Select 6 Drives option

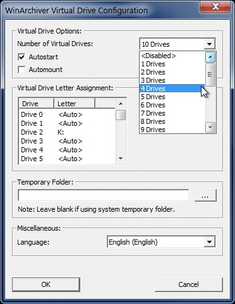click(x=172, y=105)
